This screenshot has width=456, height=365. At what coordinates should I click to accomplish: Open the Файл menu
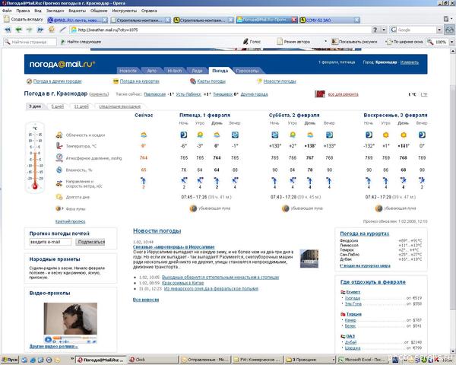click(x=7, y=11)
